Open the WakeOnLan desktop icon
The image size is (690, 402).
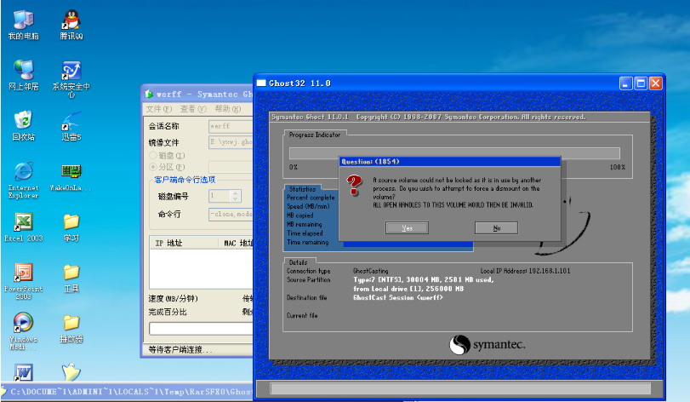tap(71, 176)
